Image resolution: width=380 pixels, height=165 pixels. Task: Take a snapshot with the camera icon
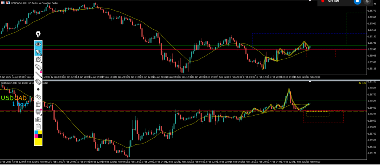38,119
